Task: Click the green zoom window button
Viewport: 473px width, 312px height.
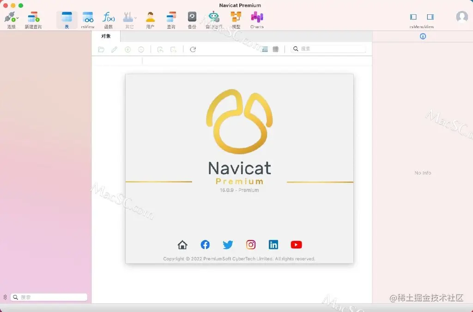Action: coord(20,6)
